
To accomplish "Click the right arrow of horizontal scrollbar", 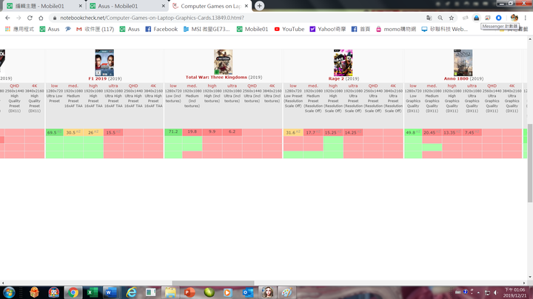I will click(x=524, y=283).
